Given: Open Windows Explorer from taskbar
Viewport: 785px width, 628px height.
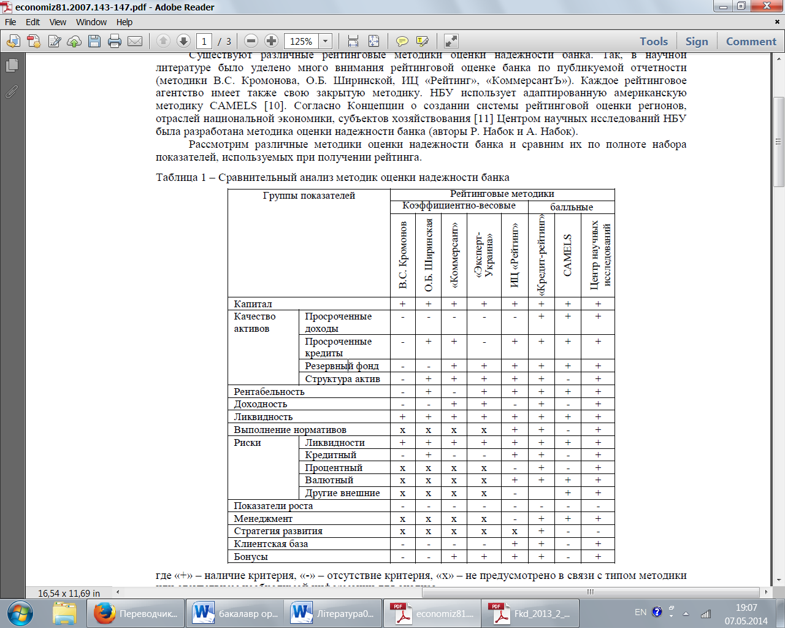Looking at the screenshot, I should click(x=64, y=613).
